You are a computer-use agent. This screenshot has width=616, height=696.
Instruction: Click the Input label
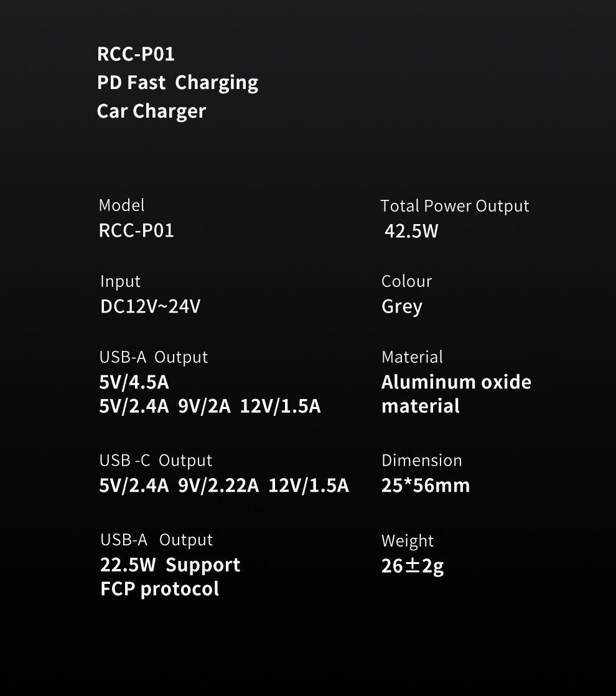(x=120, y=281)
